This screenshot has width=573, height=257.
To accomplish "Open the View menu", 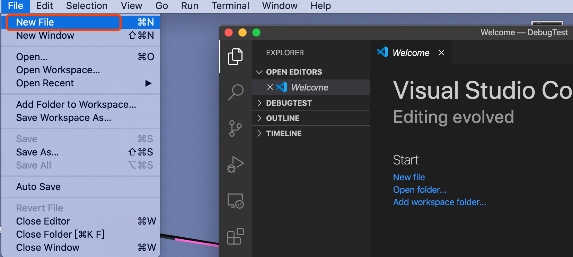I will click(x=131, y=6).
